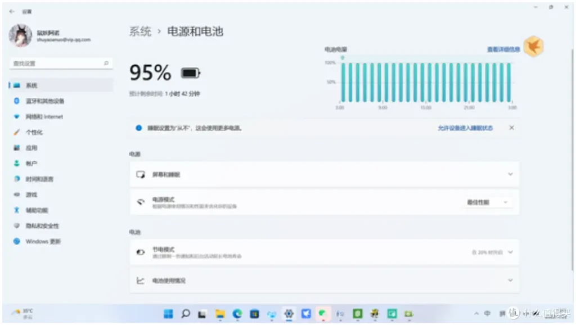This screenshot has width=576, height=325.
Task: Click the Windows Start button on taskbar
Action: point(168,313)
